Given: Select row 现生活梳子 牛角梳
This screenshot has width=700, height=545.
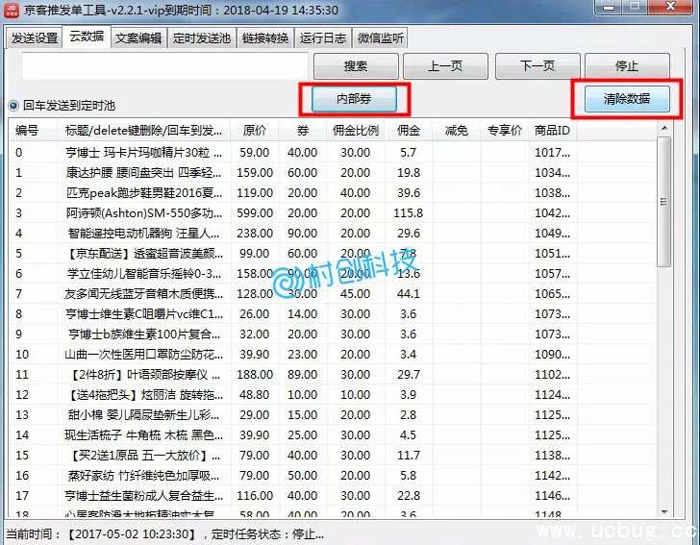Looking at the screenshot, I should tap(333, 434).
